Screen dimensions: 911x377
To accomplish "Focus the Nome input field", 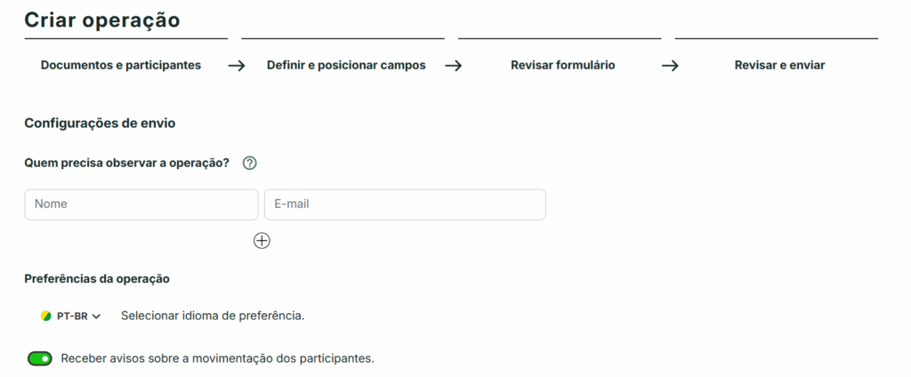I will 141,205.
